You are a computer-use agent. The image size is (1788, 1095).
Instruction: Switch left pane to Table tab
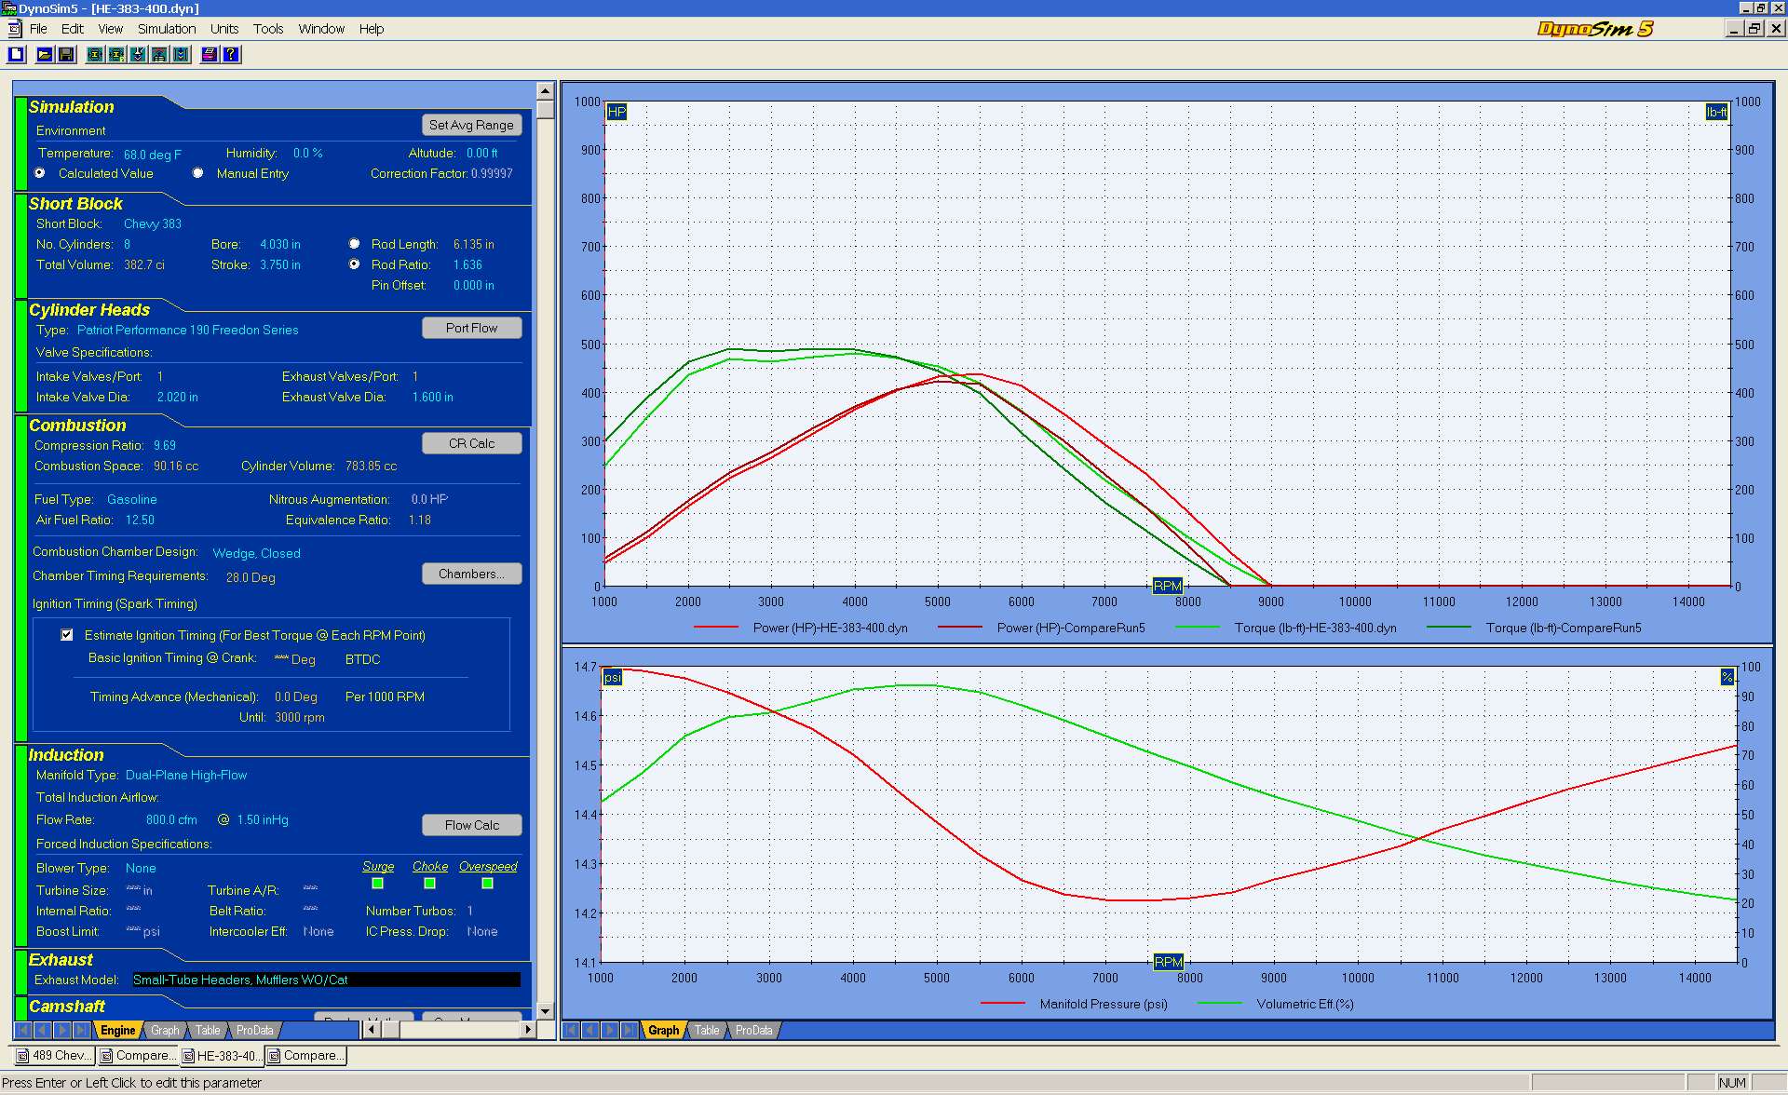pyautogui.click(x=208, y=1030)
